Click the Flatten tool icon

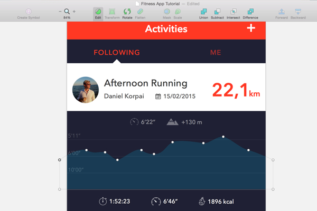point(140,12)
